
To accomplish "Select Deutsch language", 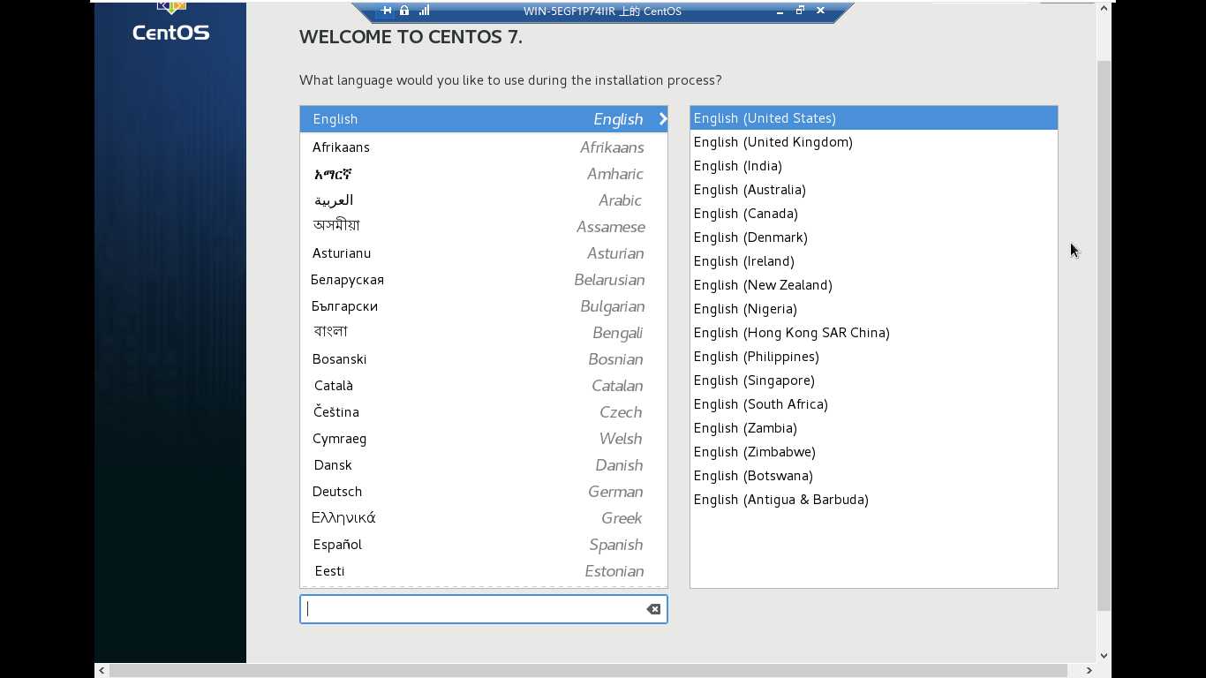I will (484, 492).
